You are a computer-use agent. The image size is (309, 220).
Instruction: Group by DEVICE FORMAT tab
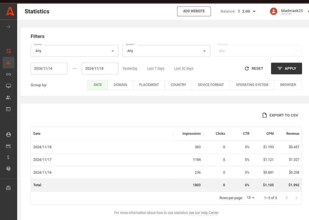tap(211, 85)
